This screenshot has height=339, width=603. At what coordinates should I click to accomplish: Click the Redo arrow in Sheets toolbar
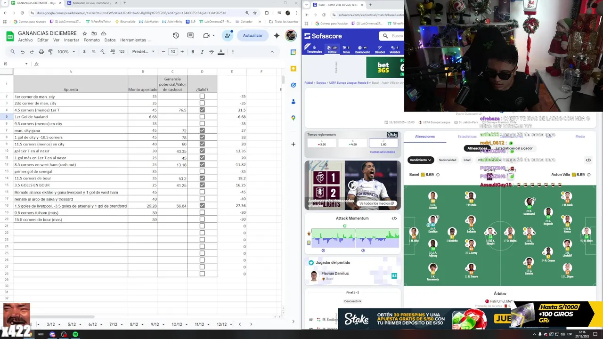pyautogui.click(x=32, y=52)
